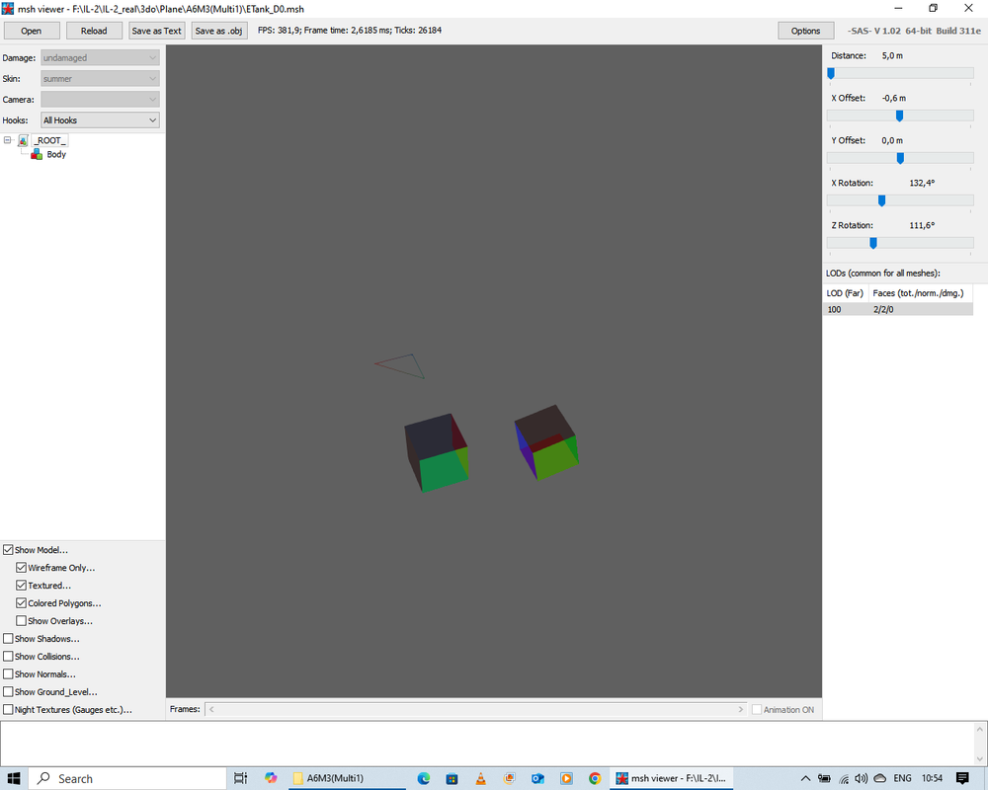Open the notification center icon
988x790 pixels.
click(x=962, y=779)
